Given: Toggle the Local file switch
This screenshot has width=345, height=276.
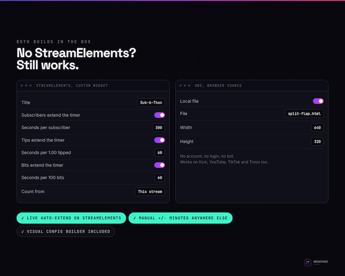Looking at the screenshot, I should coord(318,101).
